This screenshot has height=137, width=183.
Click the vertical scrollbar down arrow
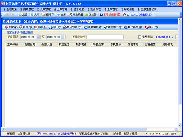[x=180, y=125]
